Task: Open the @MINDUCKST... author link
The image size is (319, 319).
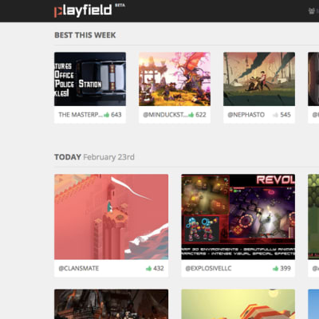Action: (x=165, y=115)
